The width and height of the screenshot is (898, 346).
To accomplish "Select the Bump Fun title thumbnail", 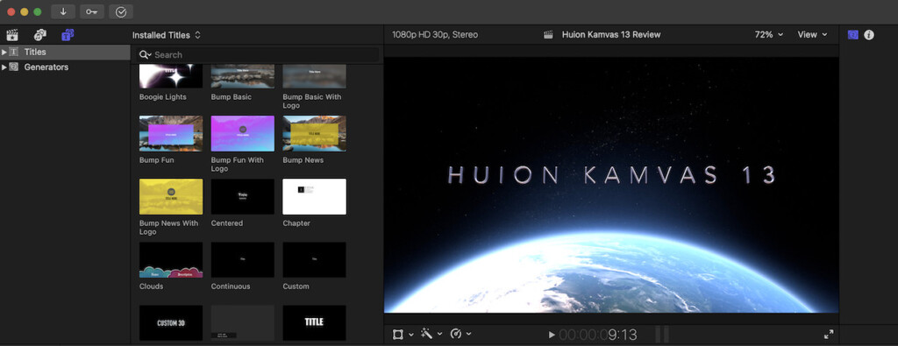I will click(x=171, y=133).
